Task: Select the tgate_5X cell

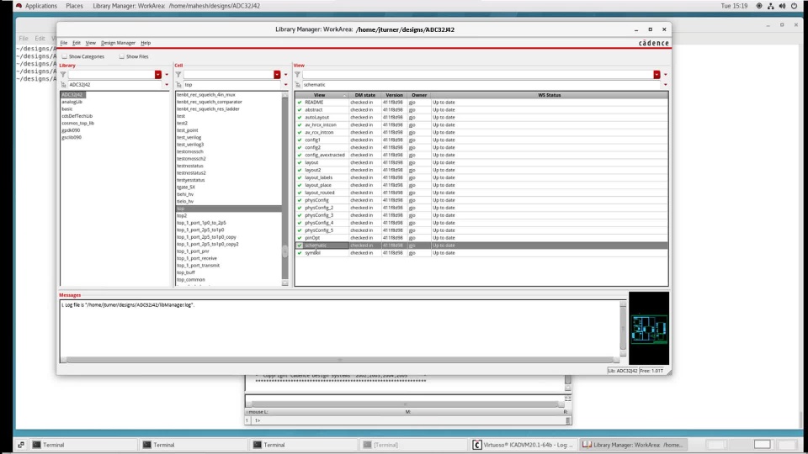Action: [186, 187]
